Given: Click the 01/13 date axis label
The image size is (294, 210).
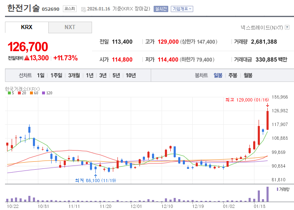Looking at the screenshot, I should coord(259,206).
